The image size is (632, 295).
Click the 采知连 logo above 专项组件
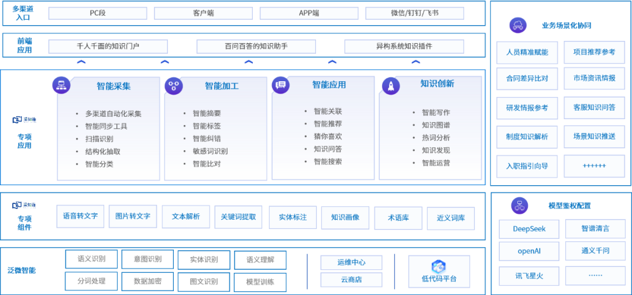pyautogui.click(x=24, y=205)
